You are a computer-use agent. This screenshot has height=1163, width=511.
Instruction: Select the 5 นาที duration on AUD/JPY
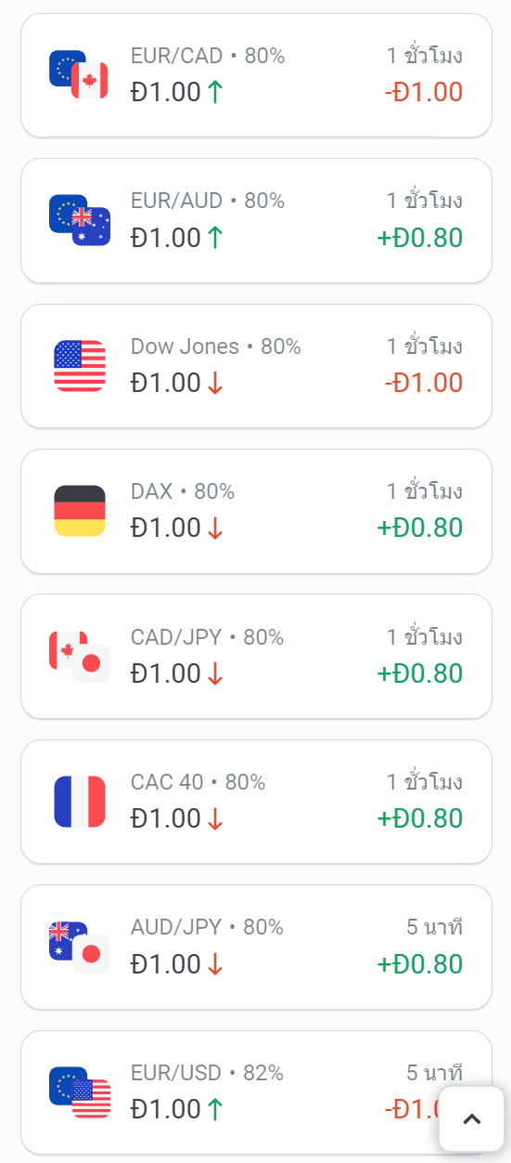pos(434,927)
